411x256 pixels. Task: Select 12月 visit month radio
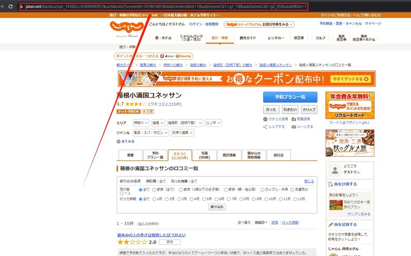pos(295,199)
